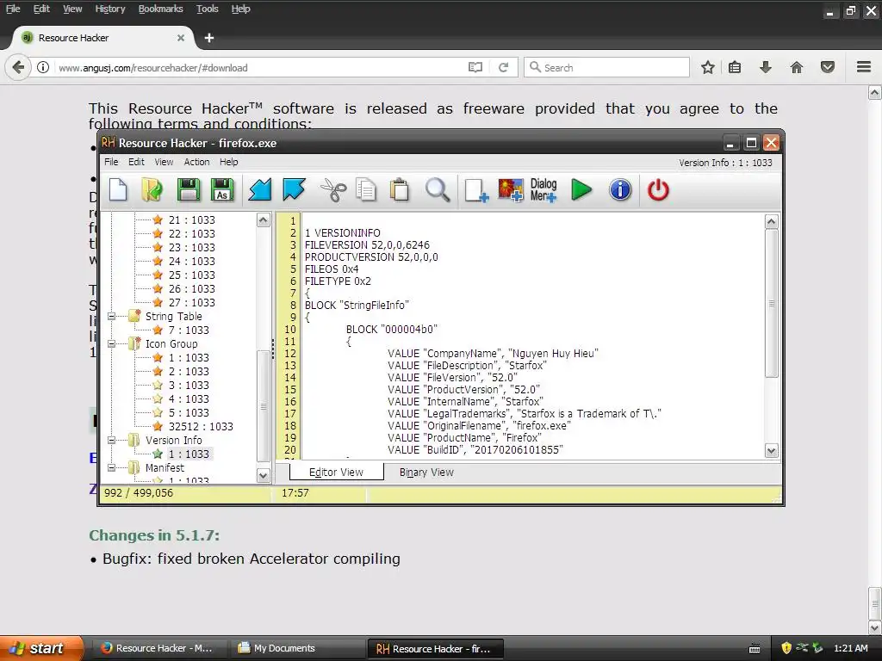The image size is (882, 661).
Task: Collapse the String Table tree node
Action: coord(111,317)
